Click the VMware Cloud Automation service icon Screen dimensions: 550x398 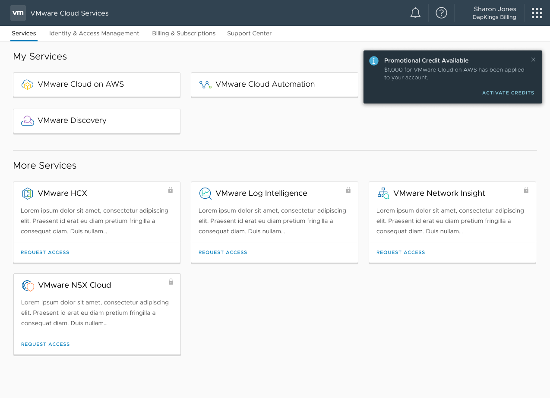coord(205,85)
